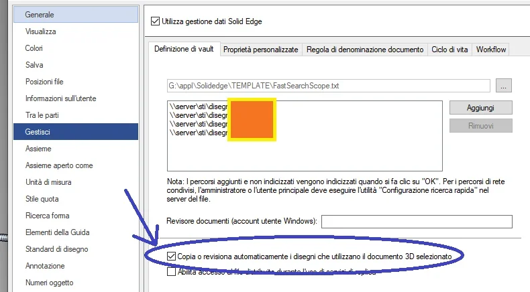This screenshot has width=530, height=292.
Task: Click the Aggiungi button
Action: click(480, 107)
